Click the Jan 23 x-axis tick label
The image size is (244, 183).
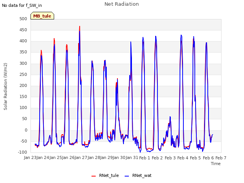(30, 157)
